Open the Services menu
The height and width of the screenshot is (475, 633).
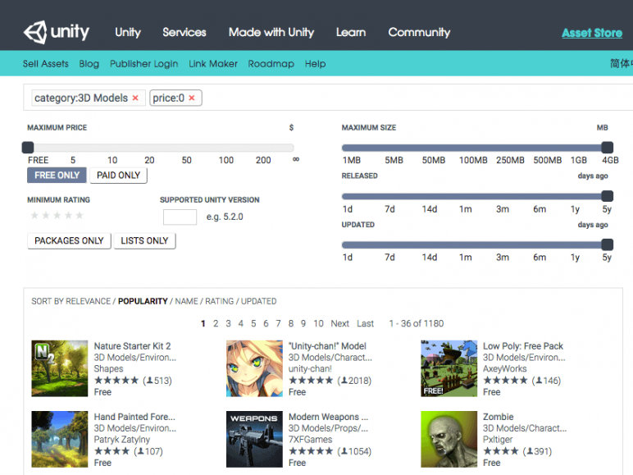[184, 32]
